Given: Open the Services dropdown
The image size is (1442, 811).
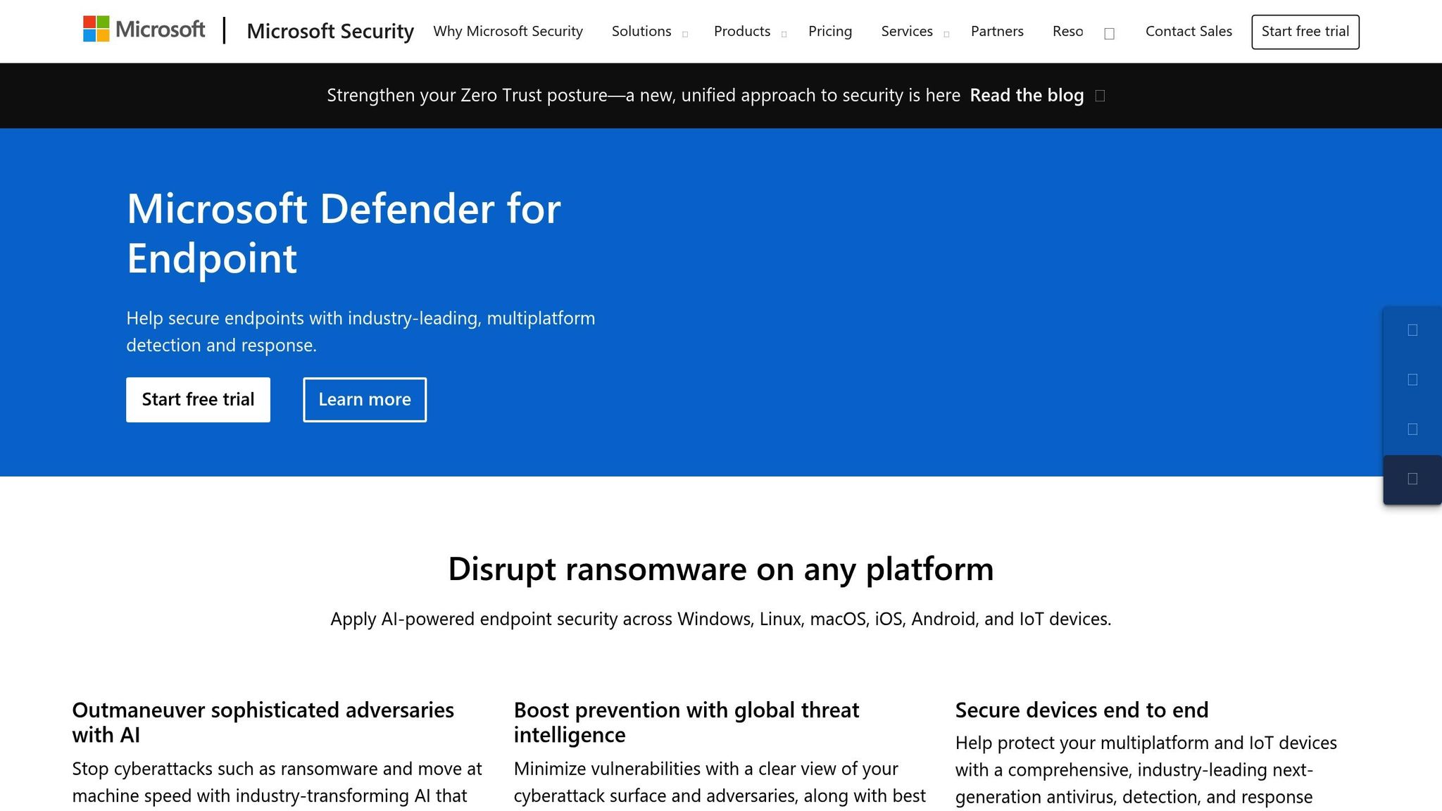Looking at the screenshot, I should coord(907,31).
